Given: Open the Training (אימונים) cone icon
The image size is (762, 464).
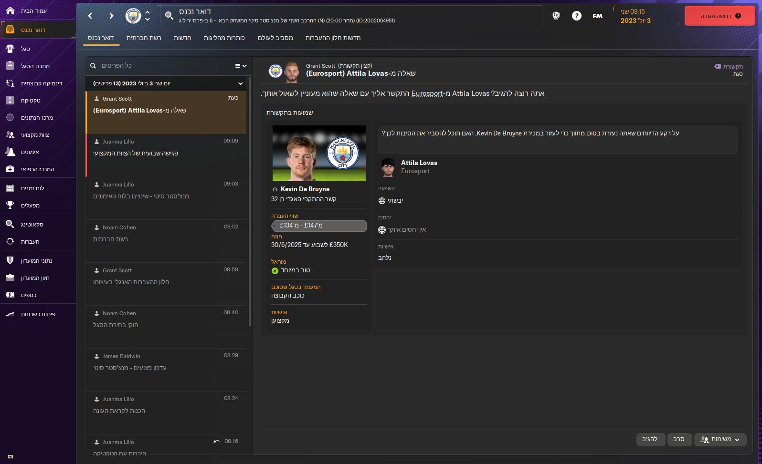Looking at the screenshot, I should pyautogui.click(x=10, y=152).
